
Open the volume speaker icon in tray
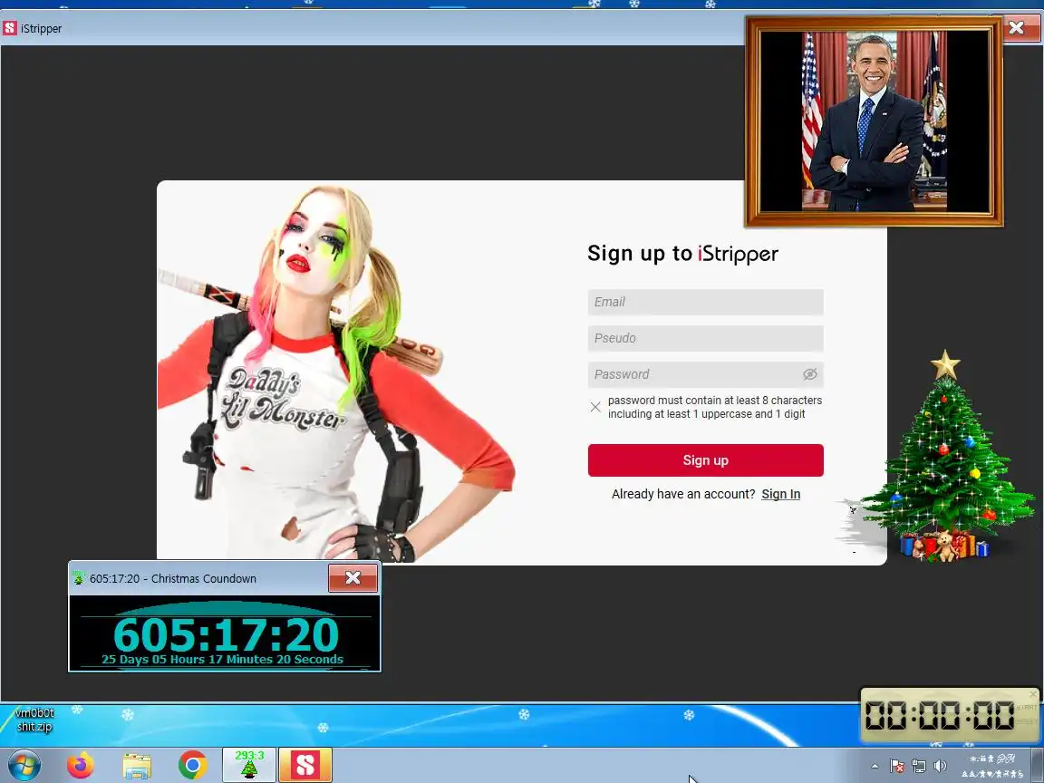point(940,766)
